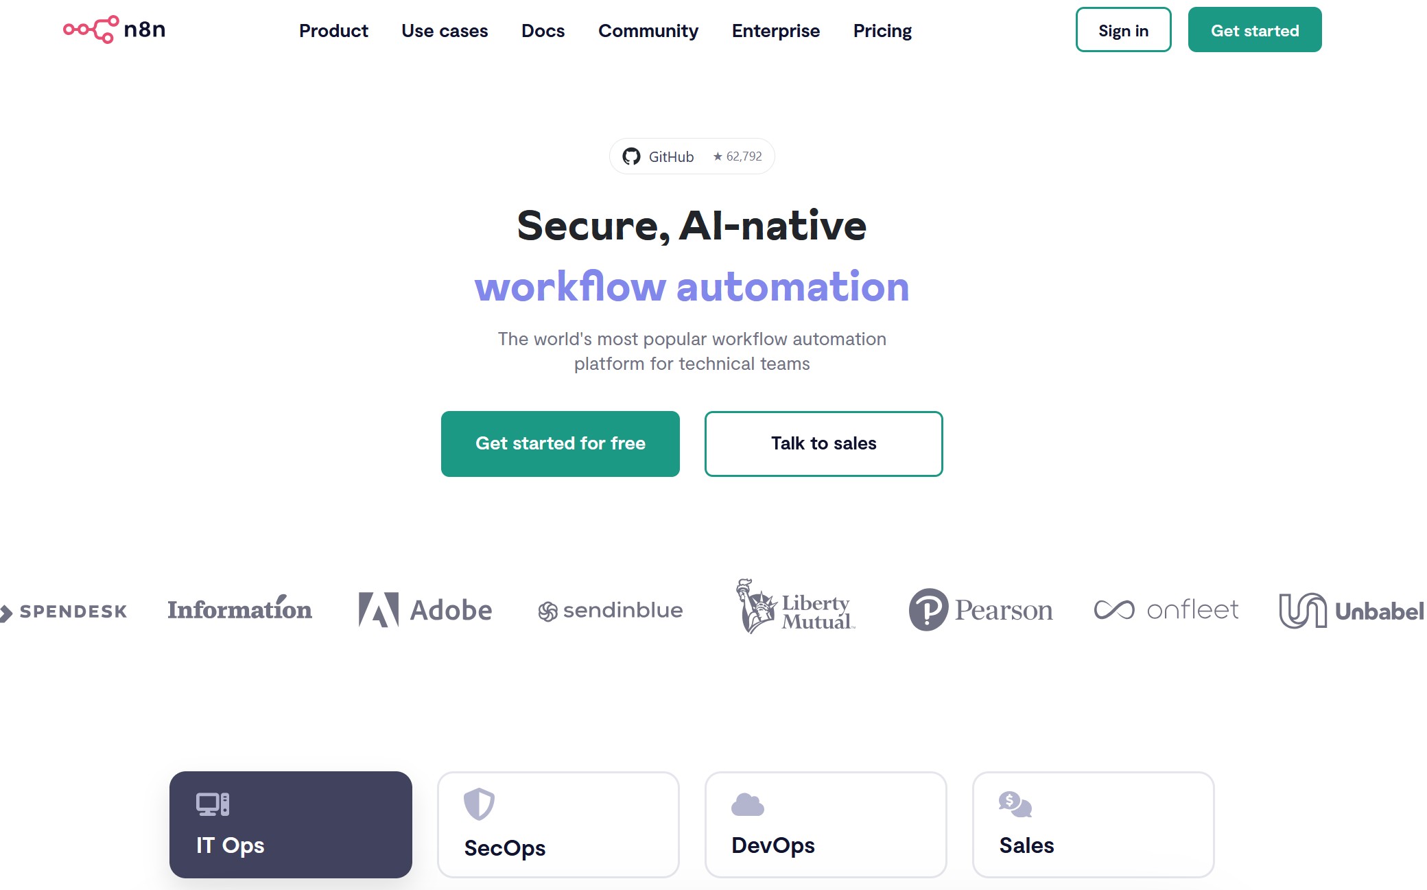Click Get started for free button
The width and height of the screenshot is (1427, 890).
560,443
